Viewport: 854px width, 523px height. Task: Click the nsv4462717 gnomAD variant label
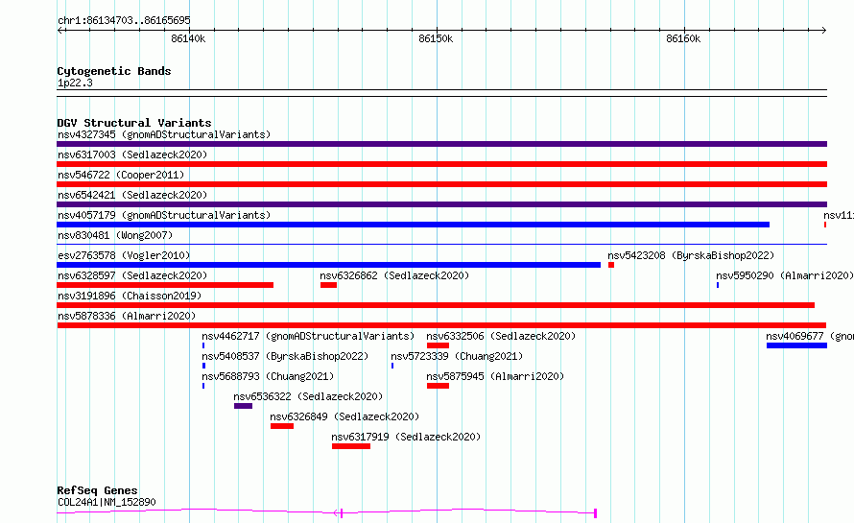[x=308, y=336]
